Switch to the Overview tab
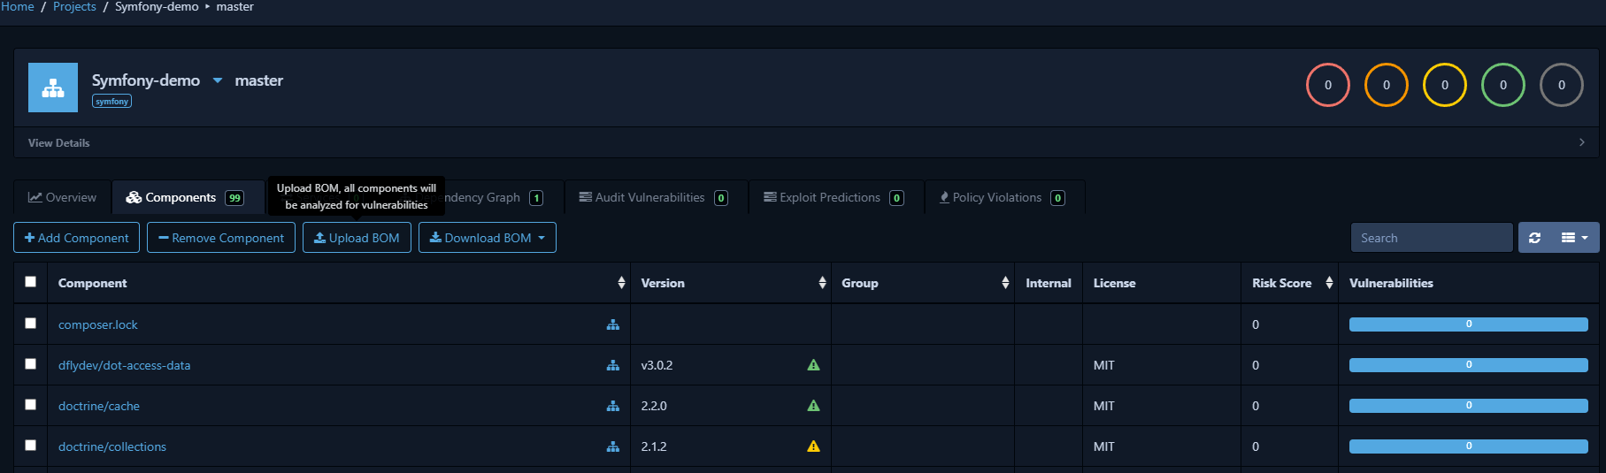This screenshot has height=473, width=1606. pos(62,197)
